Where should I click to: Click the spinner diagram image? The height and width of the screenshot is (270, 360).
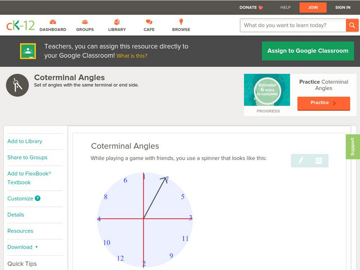(145, 220)
